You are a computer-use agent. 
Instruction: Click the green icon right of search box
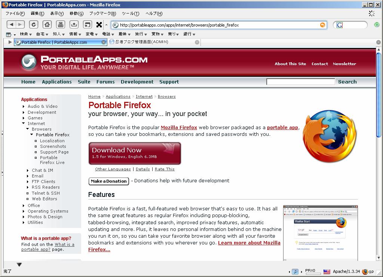[x=377, y=24]
